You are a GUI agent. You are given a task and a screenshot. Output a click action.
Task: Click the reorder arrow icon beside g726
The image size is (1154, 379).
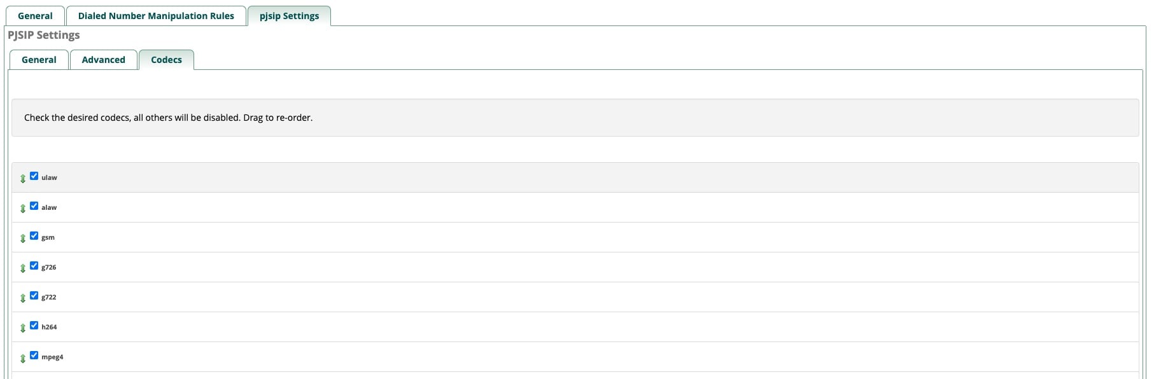point(23,268)
